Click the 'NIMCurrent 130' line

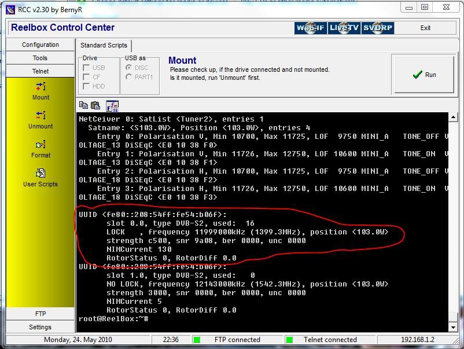point(139,249)
